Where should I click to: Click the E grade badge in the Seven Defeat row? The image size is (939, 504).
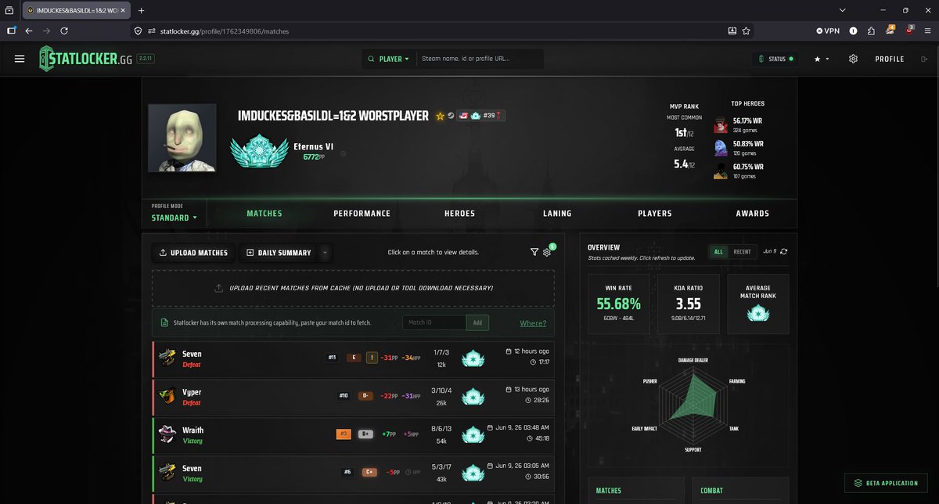pos(354,358)
